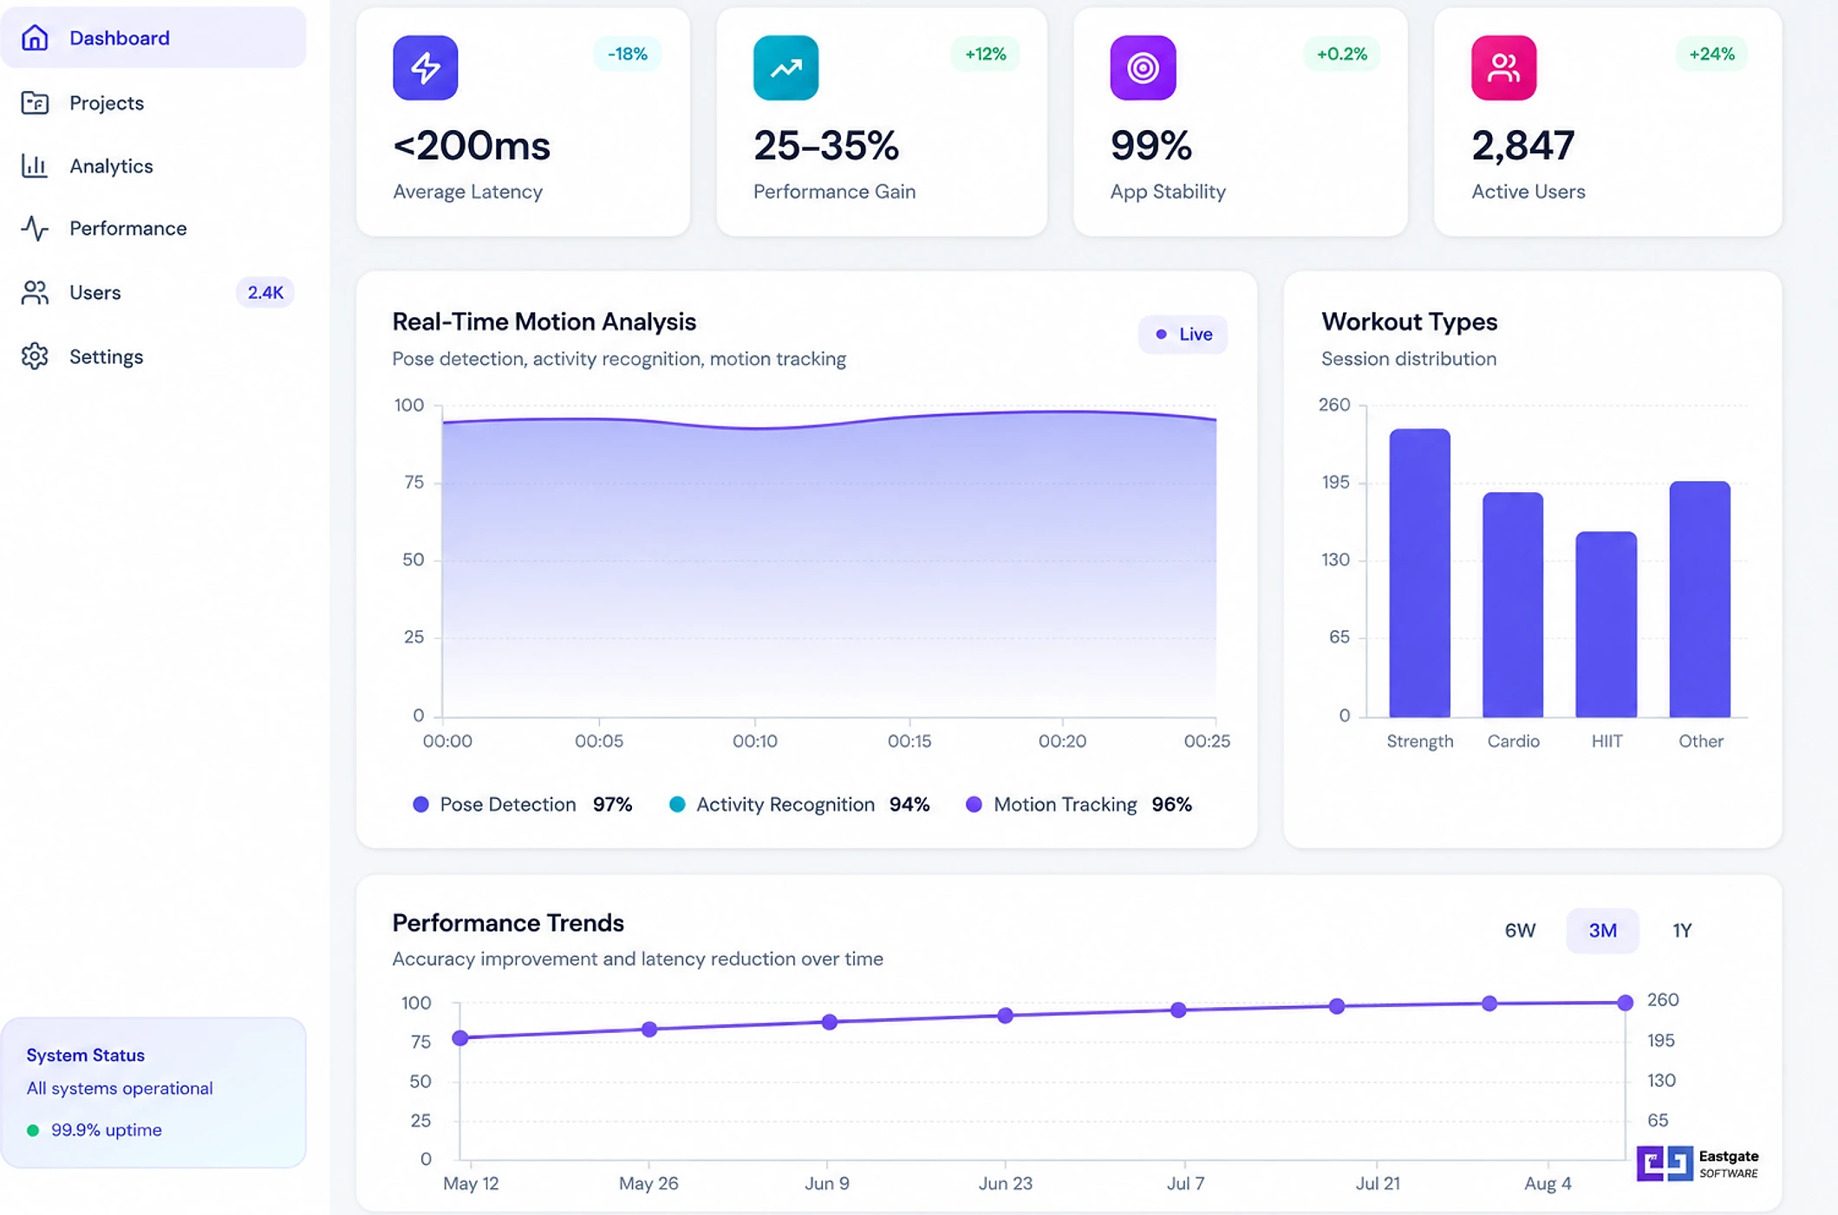1838x1215 pixels.
Task: Click the Eastgate Software logo
Action: pyautogui.click(x=1698, y=1164)
